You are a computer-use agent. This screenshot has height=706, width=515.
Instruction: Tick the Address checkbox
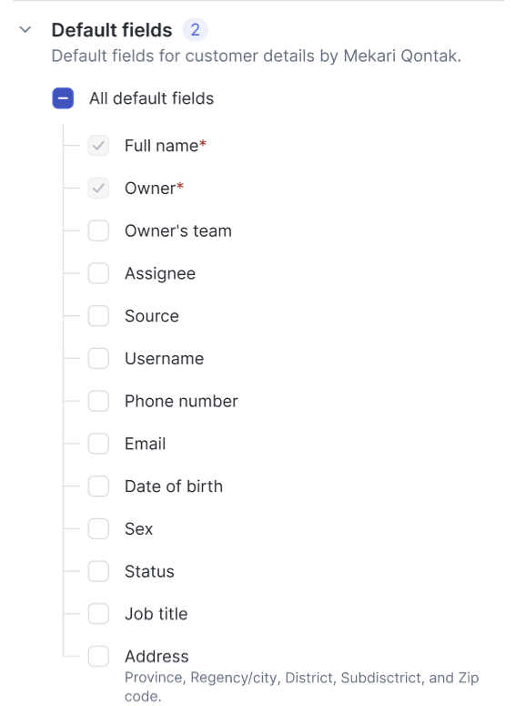98,656
